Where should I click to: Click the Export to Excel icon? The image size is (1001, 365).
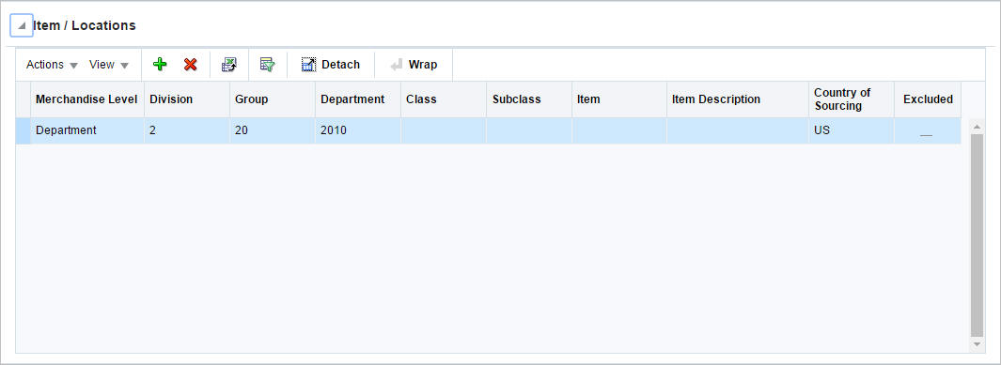point(229,65)
